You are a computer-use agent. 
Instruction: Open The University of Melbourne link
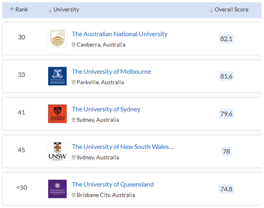coord(112,71)
